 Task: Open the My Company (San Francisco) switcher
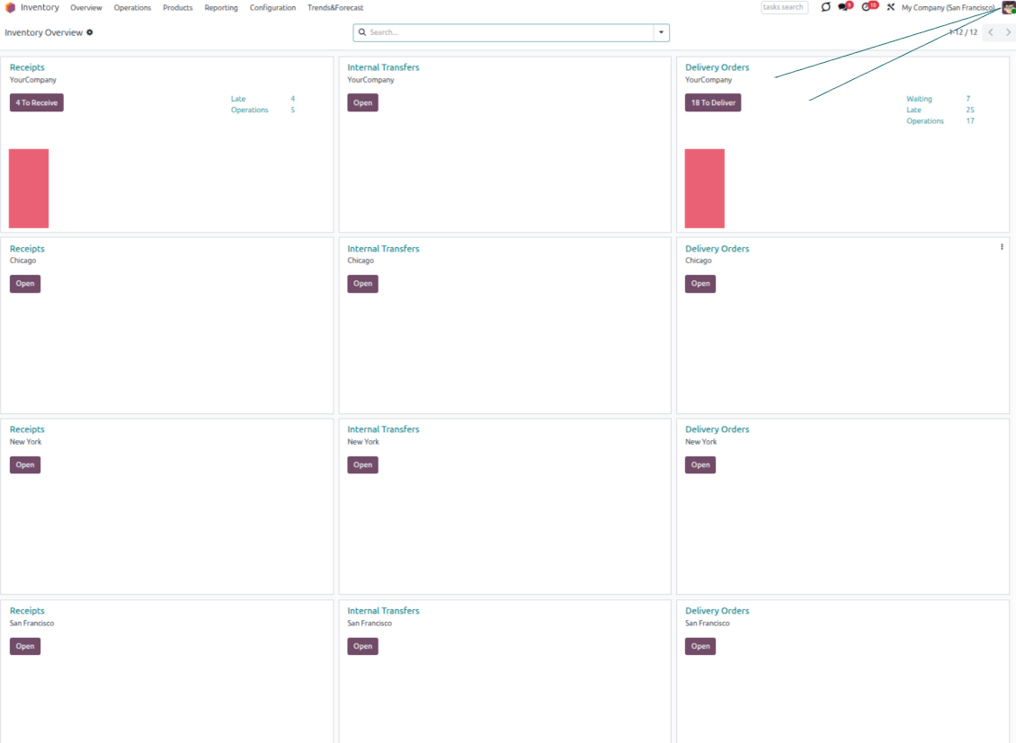tap(948, 7)
